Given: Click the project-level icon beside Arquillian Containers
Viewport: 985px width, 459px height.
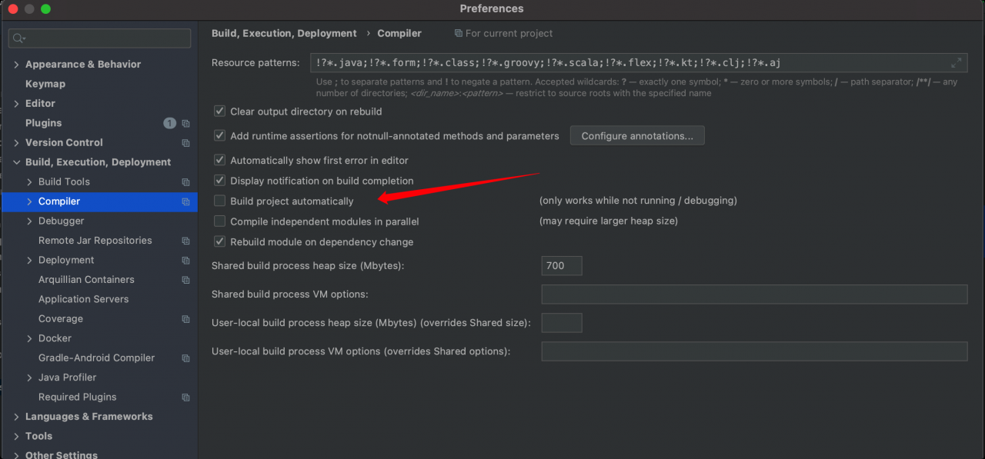Looking at the screenshot, I should 185,280.
